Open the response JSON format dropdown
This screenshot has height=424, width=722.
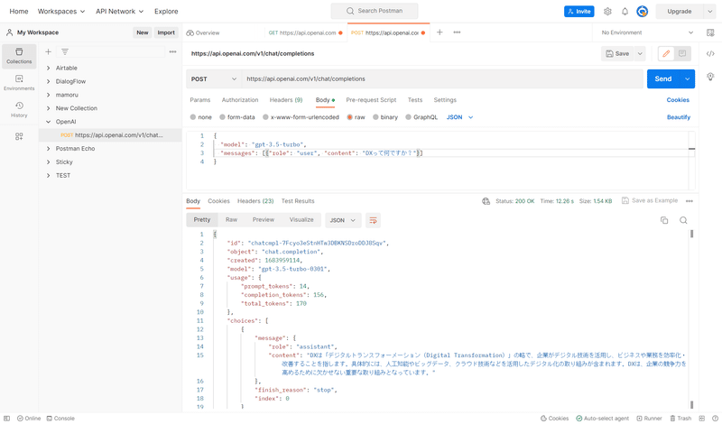click(343, 220)
